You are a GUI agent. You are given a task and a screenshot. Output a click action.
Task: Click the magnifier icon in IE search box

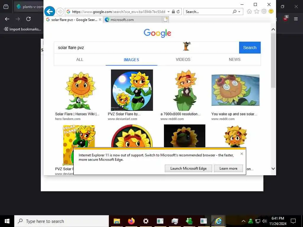click(235, 12)
